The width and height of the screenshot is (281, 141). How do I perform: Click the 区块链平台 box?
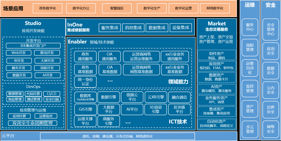pos(179,109)
